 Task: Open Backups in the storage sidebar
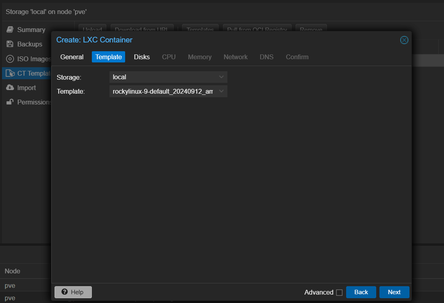[27, 44]
